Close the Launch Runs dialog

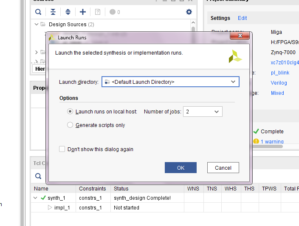point(240,36)
